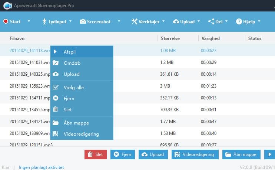Click the Lydinput microphone icon
This screenshot has width=275, height=170.
(x=45, y=21)
